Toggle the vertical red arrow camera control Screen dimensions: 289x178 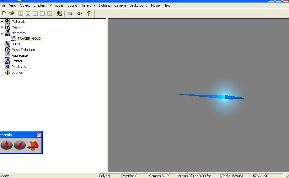pos(7,145)
